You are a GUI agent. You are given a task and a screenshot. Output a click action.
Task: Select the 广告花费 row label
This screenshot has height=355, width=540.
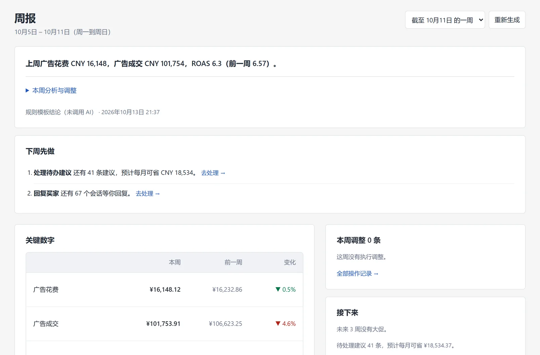click(46, 290)
